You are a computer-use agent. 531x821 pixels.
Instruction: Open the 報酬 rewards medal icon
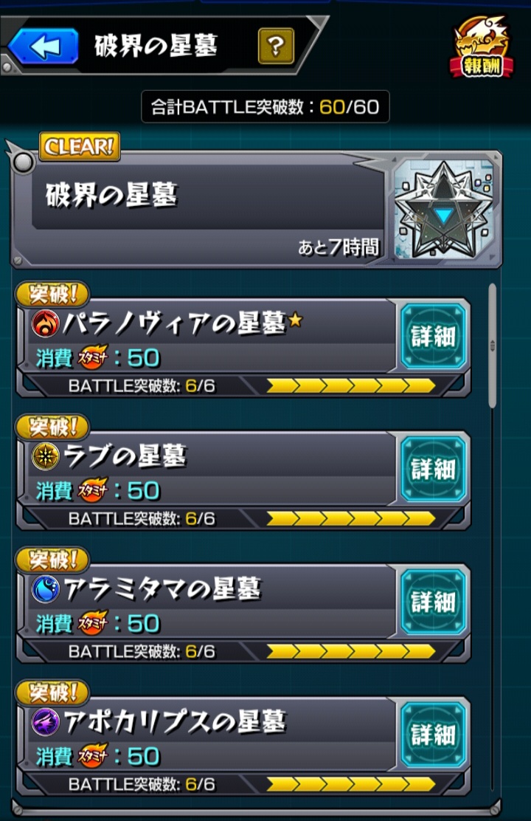pos(482,48)
